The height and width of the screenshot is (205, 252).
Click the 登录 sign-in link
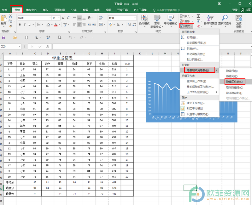click(x=235, y=10)
